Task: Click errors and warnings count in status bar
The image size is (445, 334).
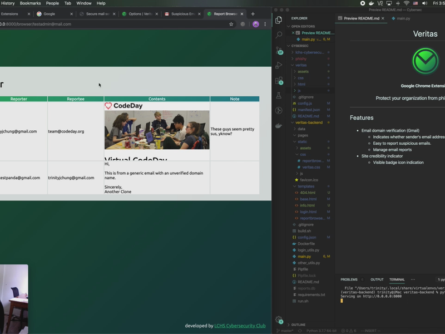Action: click(x=349, y=331)
